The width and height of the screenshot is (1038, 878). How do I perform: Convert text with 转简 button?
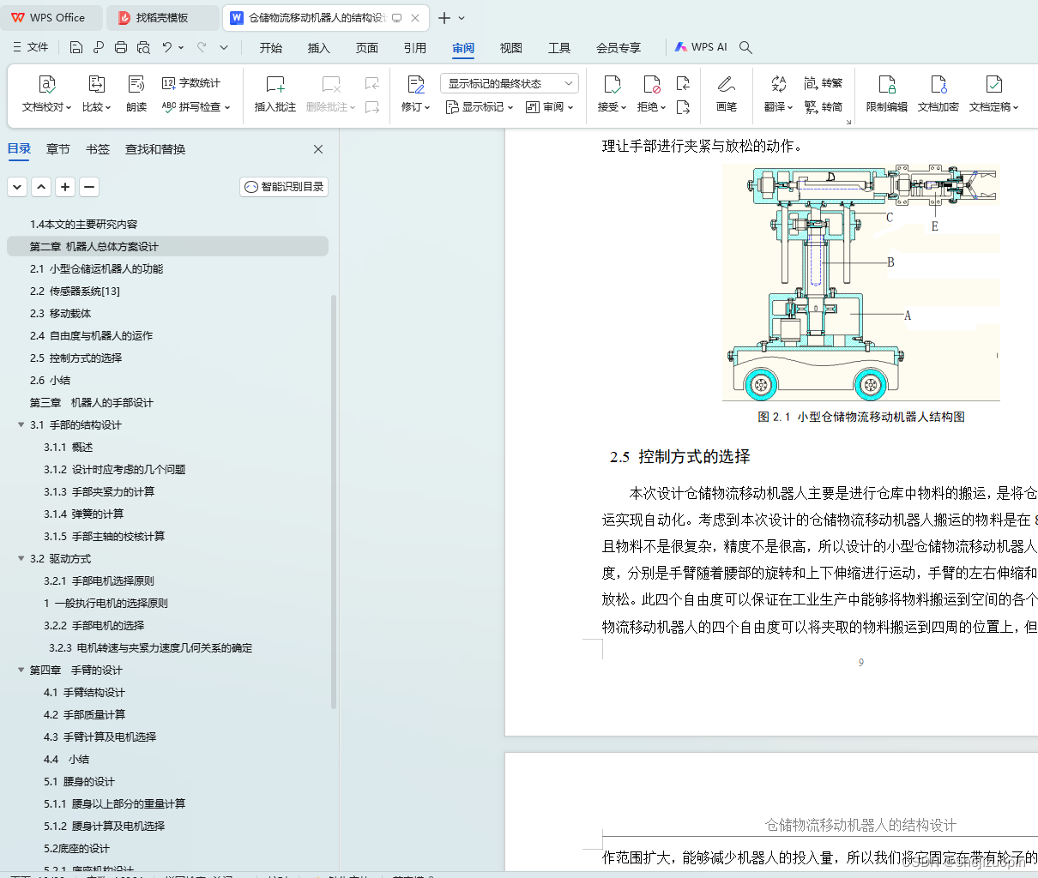tap(824, 107)
